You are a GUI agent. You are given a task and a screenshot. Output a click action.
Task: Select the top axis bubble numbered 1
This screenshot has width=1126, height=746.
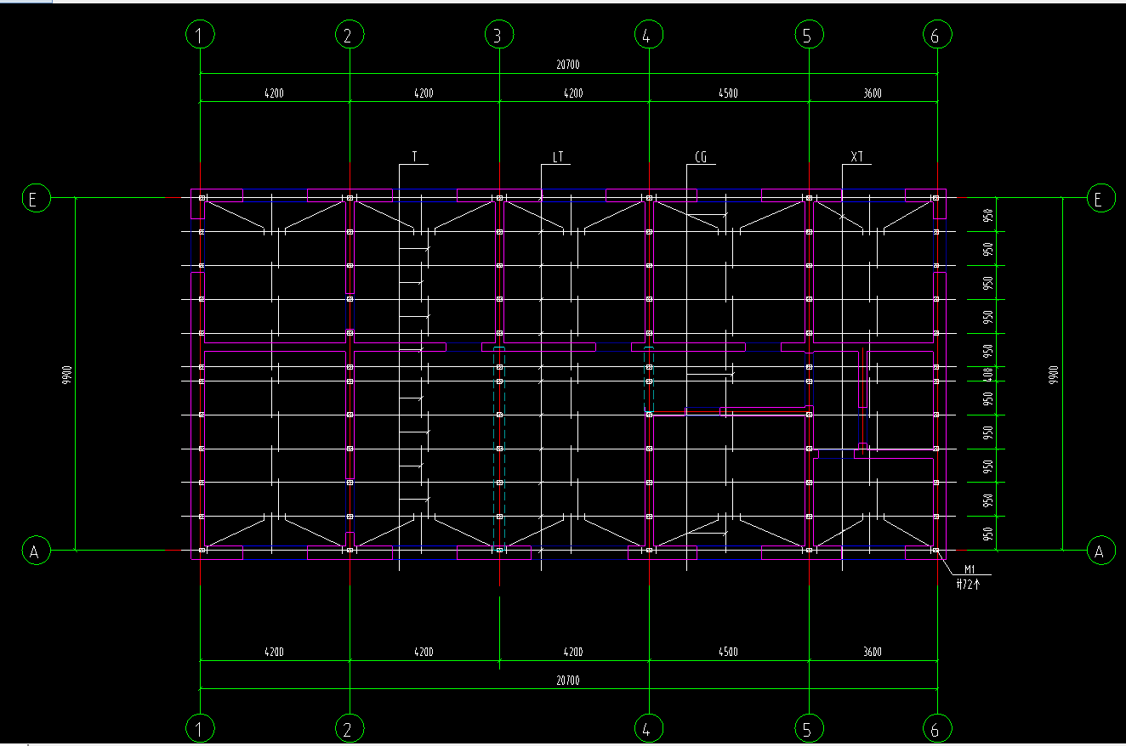pos(200,35)
